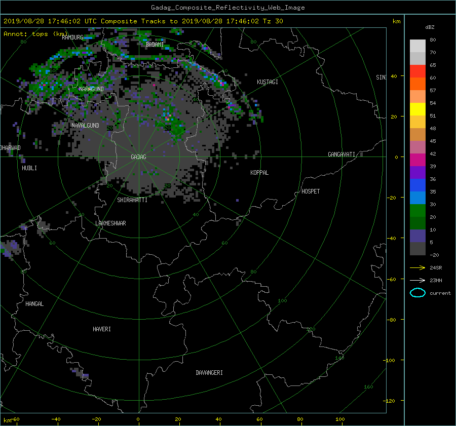The width and height of the screenshot is (456, 426).
Task: Click the UTC Composite Tracks timestamp line
Action: pos(143,21)
